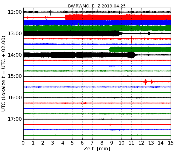Click x-axis tick label 2
194x155 pixels.
pyautogui.click(x=43, y=143)
